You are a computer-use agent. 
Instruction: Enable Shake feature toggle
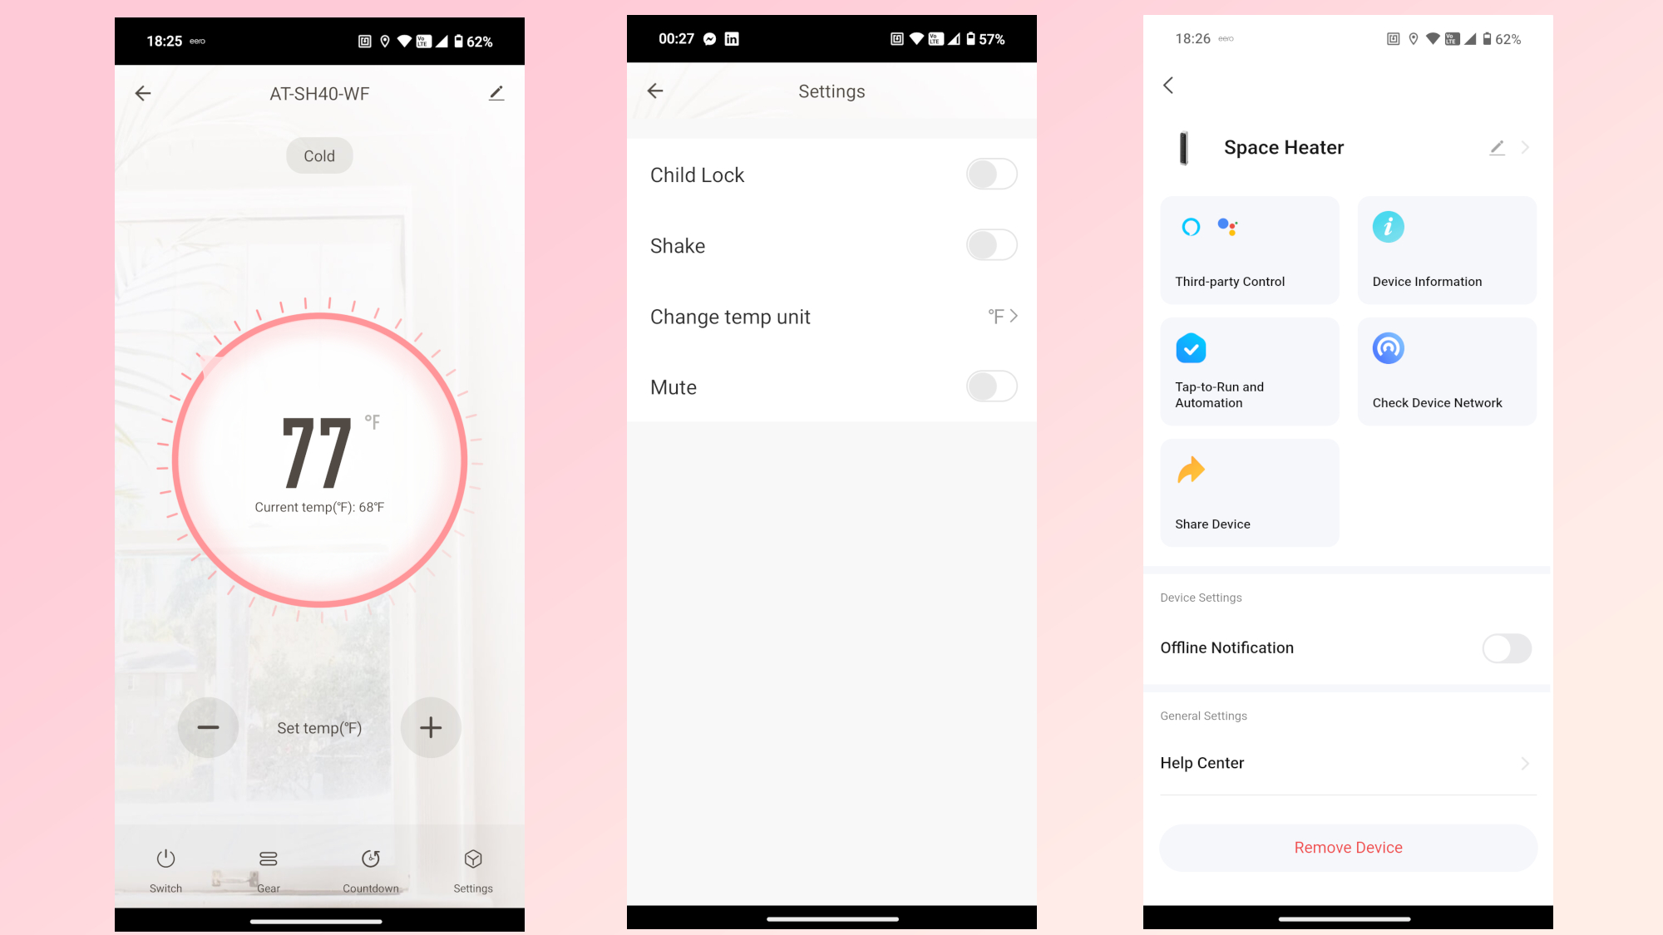[x=990, y=244]
